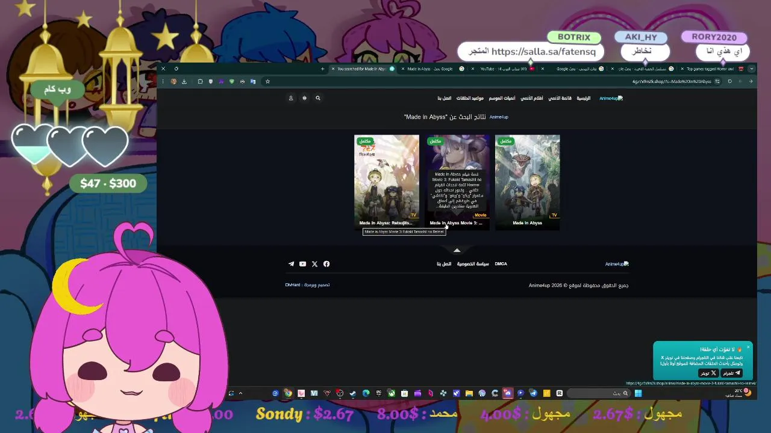Open the Steam icon in the taskbar
The image size is (771, 433).
[x=352, y=393]
